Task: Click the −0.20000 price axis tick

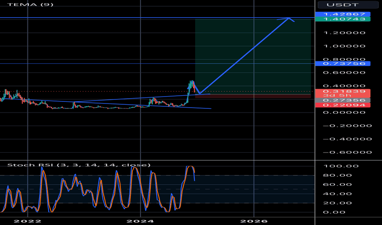Action: click(348, 126)
